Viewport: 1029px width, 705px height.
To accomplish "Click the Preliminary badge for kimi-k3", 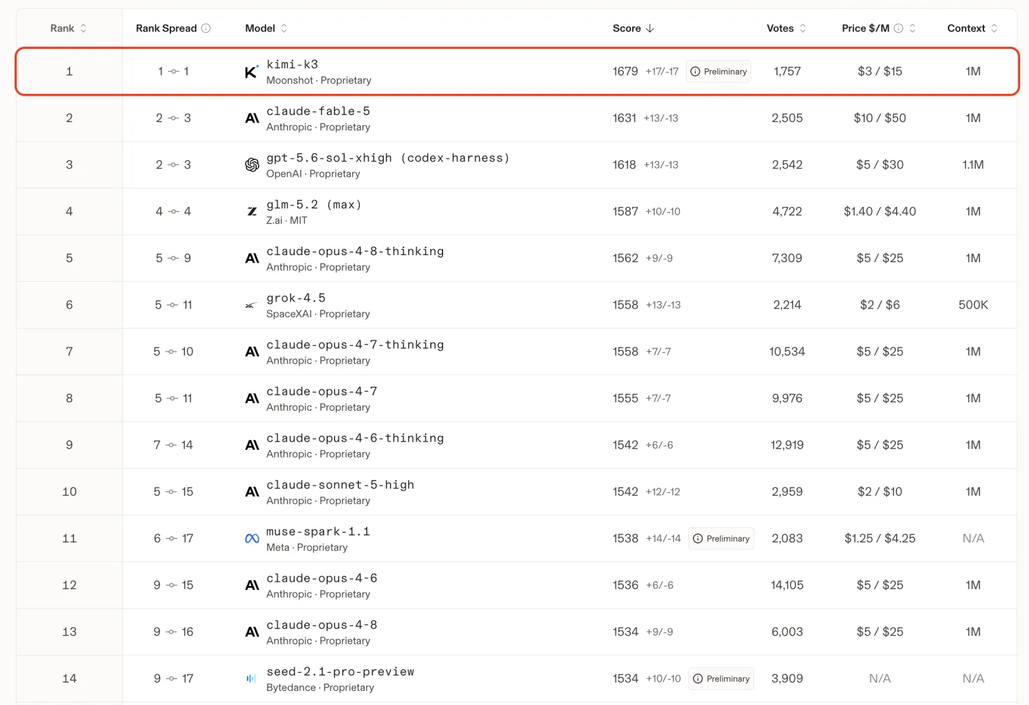I will 718,71.
